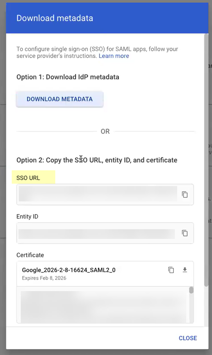212x355 pixels.
Task: Click the copy icon beside the SSO URL field
Action: [185, 194]
